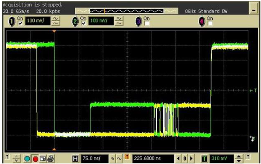Adjust the channel 1 vertical scale stepper

[x=56, y=21]
